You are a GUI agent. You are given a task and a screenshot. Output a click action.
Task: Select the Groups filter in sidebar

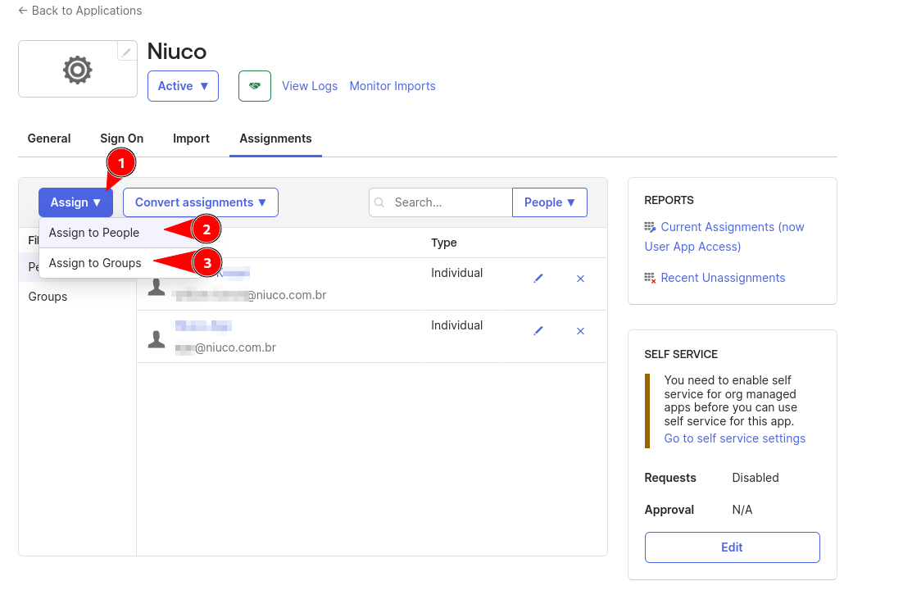click(48, 297)
